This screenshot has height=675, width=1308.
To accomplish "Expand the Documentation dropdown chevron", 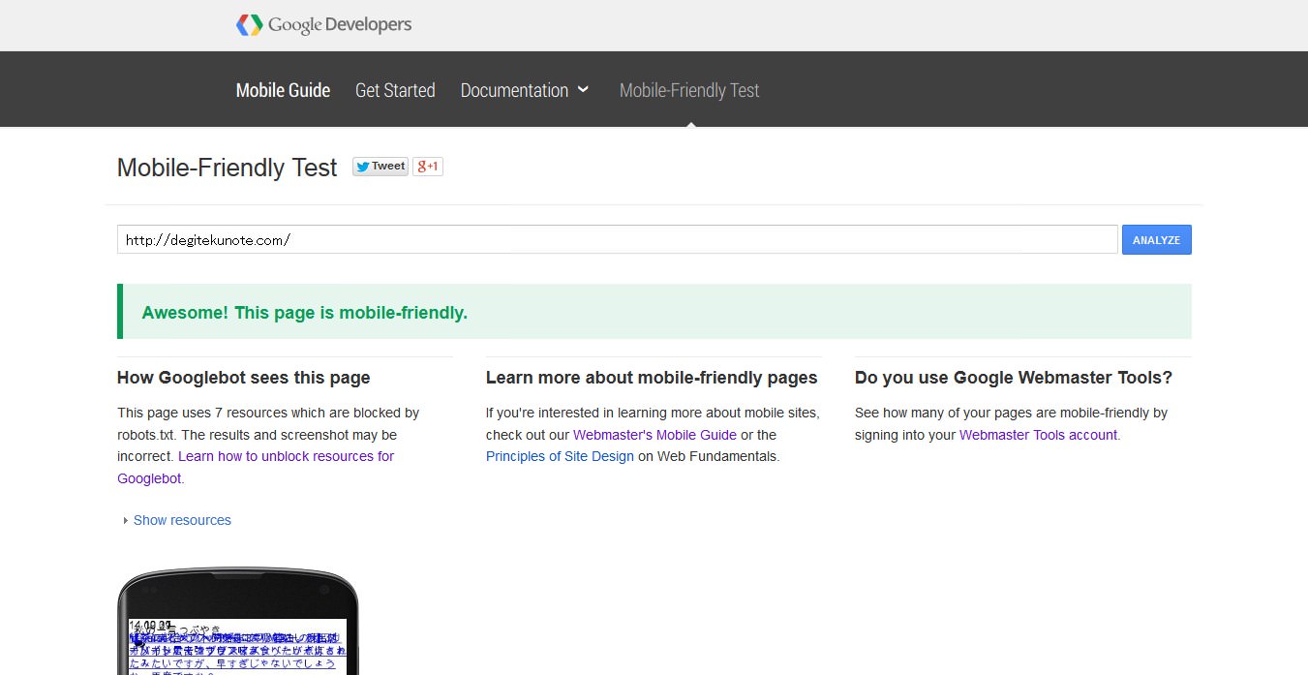I will [583, 89].
